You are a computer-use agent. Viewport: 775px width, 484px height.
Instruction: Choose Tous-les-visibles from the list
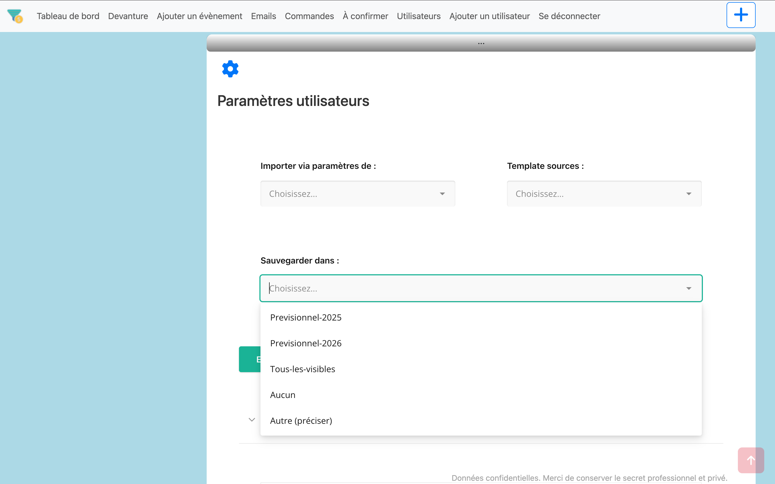[x=302, y=369]
